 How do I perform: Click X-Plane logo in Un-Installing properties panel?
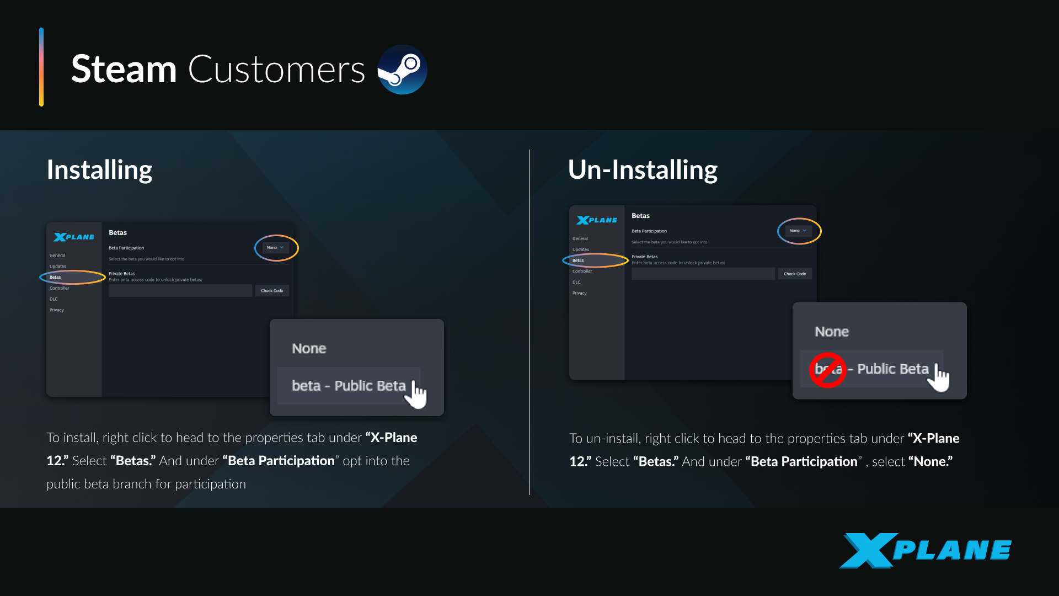click(597, 220)
